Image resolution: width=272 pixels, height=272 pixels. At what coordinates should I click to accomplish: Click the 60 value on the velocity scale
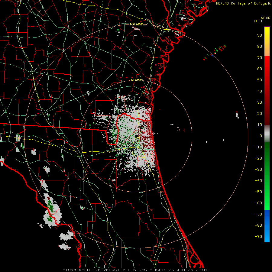(x=260, y=69)
